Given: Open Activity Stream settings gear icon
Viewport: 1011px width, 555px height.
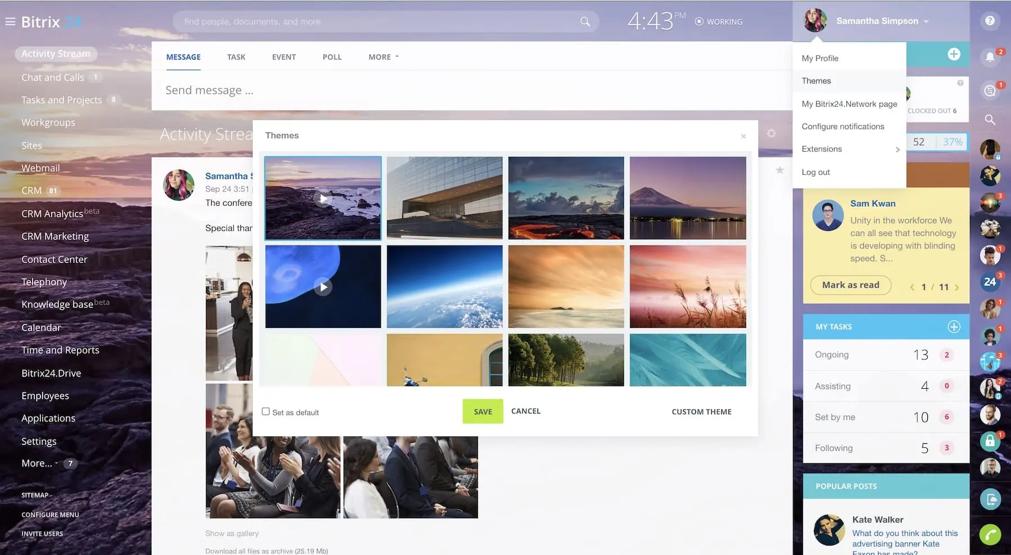Looking at the screenshot, I should pyautogui.click(x=771, y=134).
